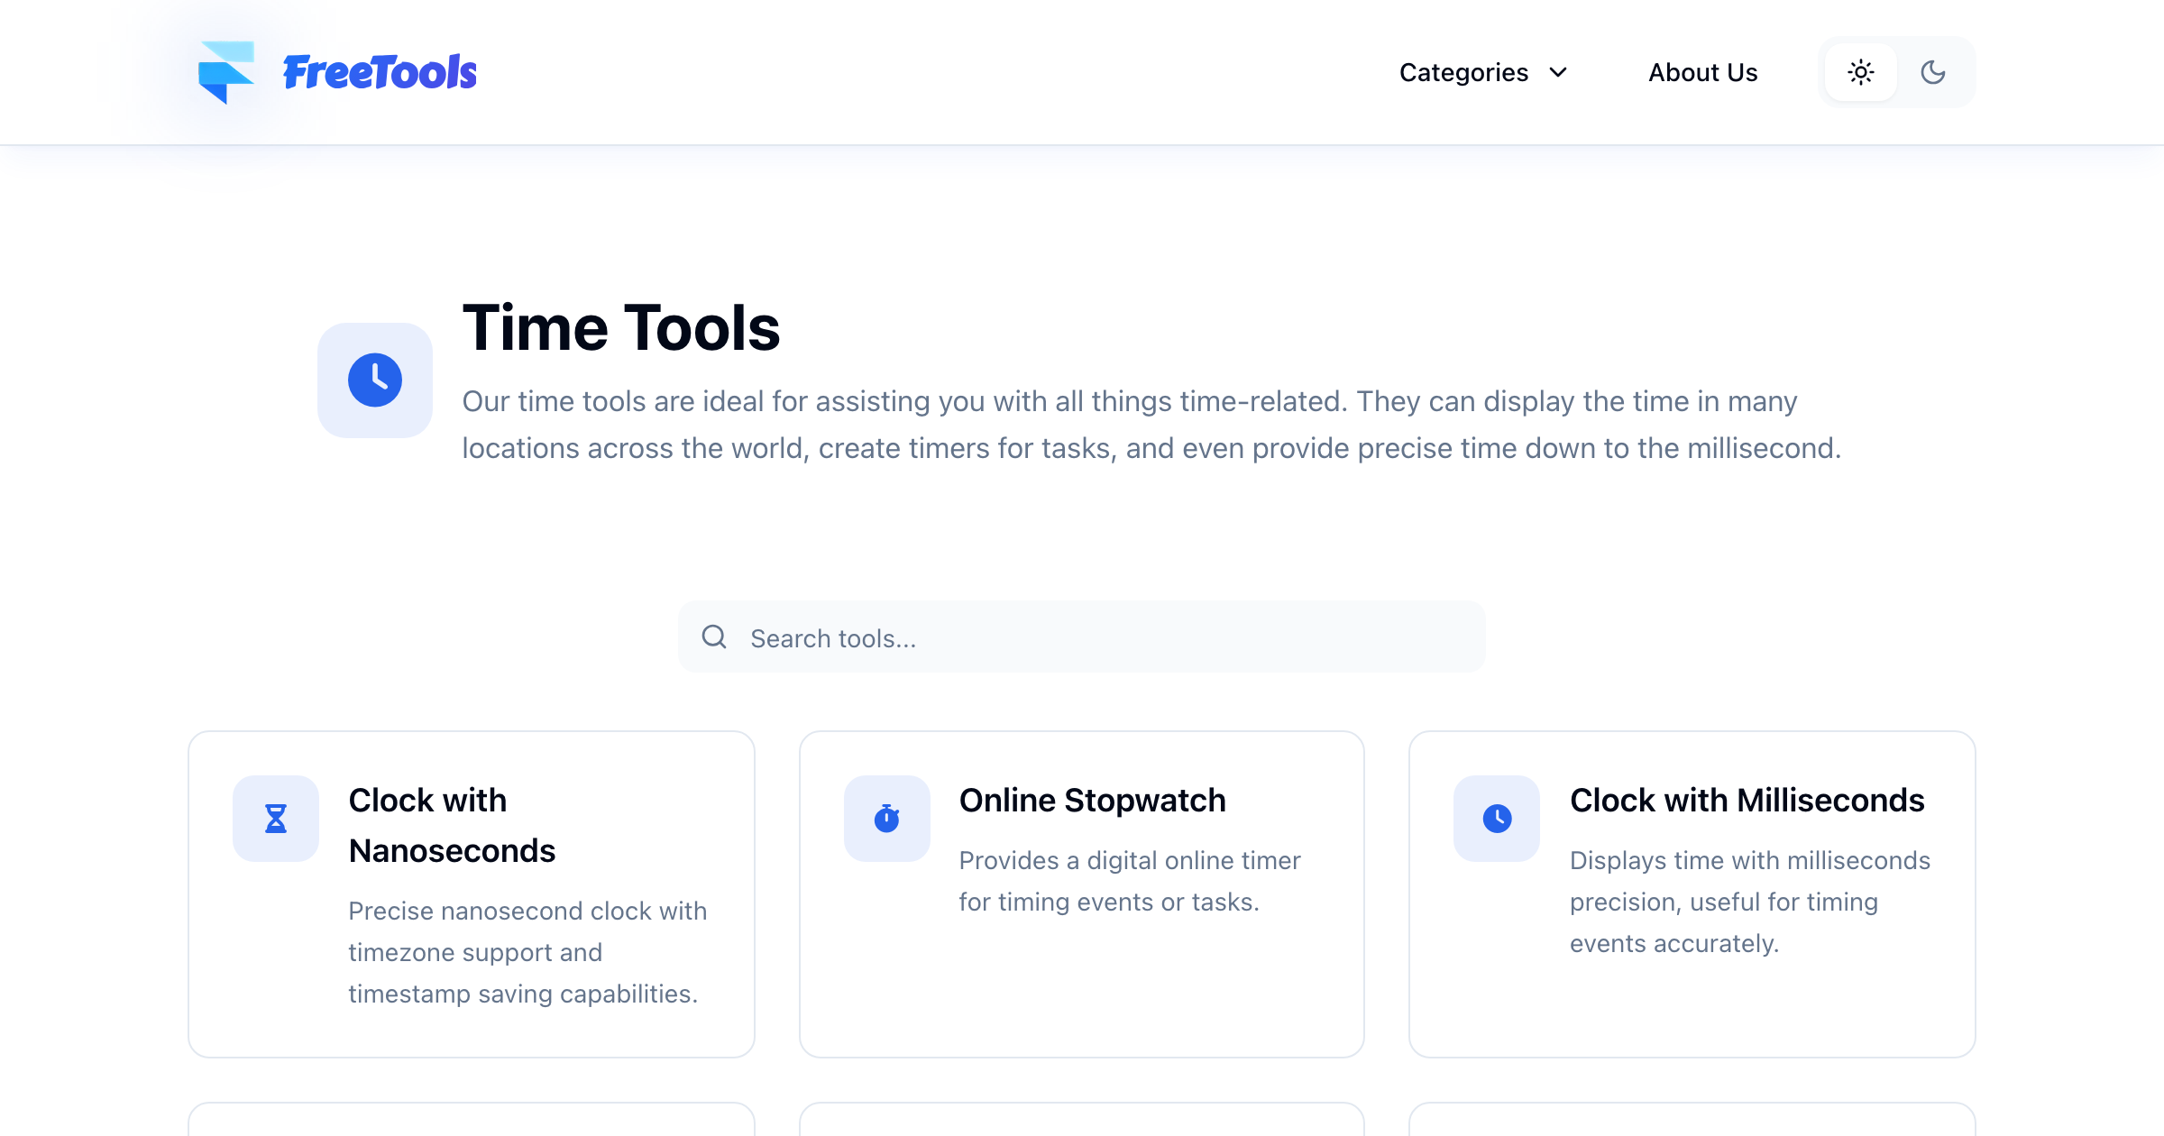Enable dark mode with the moon icon
This screenshot has width=2164, height=1136.
coord(1933,72)
